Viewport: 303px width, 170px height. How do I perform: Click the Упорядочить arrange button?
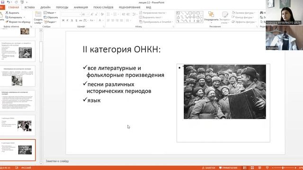click(211, 17)
